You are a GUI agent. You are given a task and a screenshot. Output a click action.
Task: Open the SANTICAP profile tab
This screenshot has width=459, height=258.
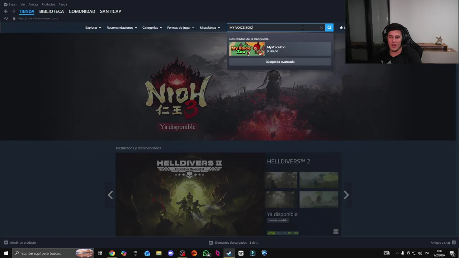[110, 11]
